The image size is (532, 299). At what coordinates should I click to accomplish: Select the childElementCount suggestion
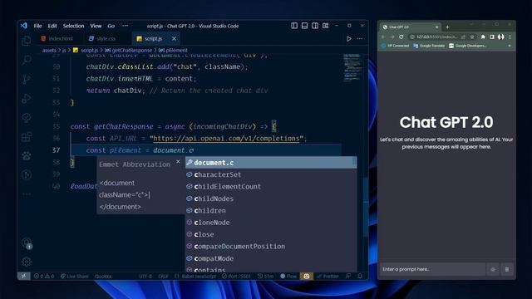tap(271, 186)
